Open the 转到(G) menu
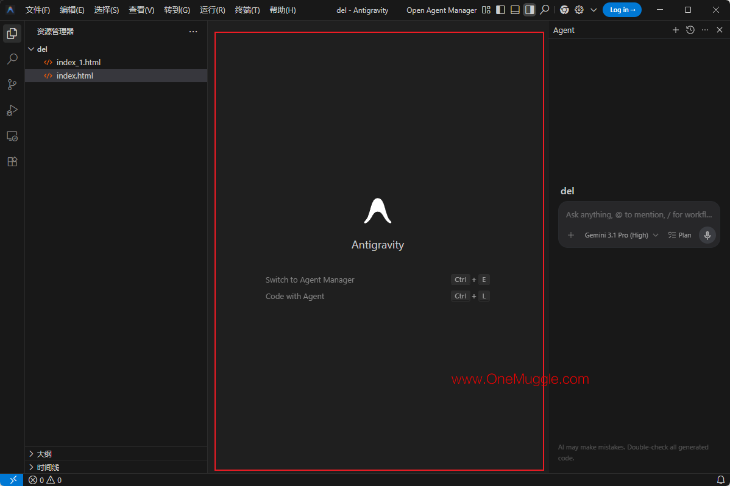Image resolution: width=730 pixels, height=486 pixels. point(177,10)
